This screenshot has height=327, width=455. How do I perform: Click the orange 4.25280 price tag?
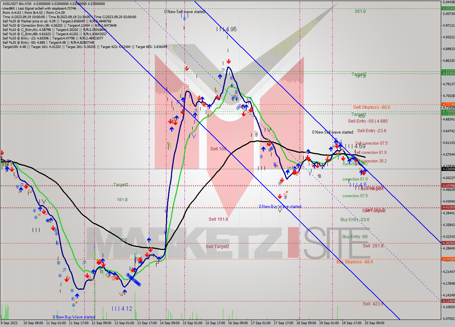448,259
